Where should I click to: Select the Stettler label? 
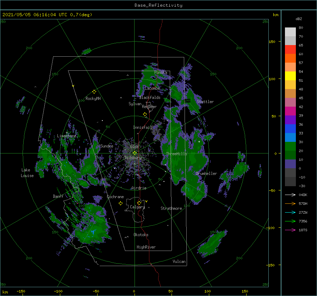click(x=205, y=102)
